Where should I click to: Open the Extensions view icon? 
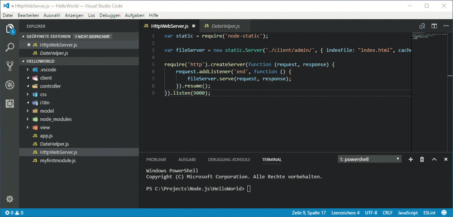click(10, 104)
